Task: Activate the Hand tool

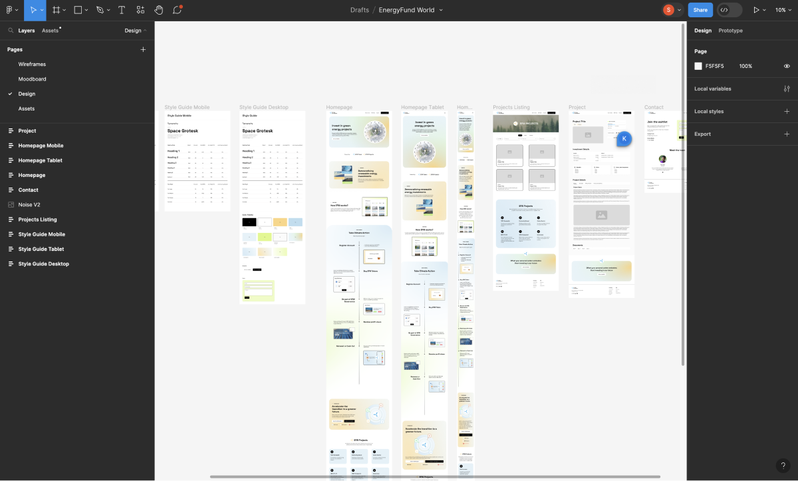Action: 158,10
